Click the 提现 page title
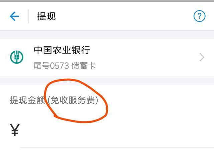This screenshot has width=214, height=153. (46, 16)
